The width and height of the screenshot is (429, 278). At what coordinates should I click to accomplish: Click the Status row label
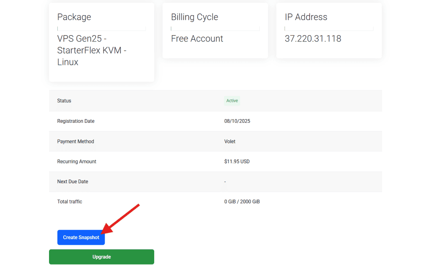(x=64, y=101)
